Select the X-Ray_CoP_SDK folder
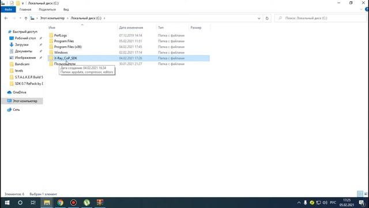This screenshot has height=208, width=369. pos(65,58)
